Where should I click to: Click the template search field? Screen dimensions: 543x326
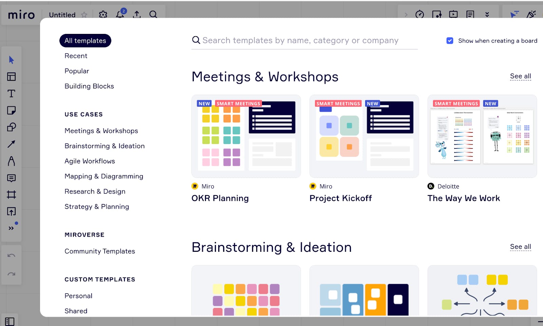click(x=300, y=41)
